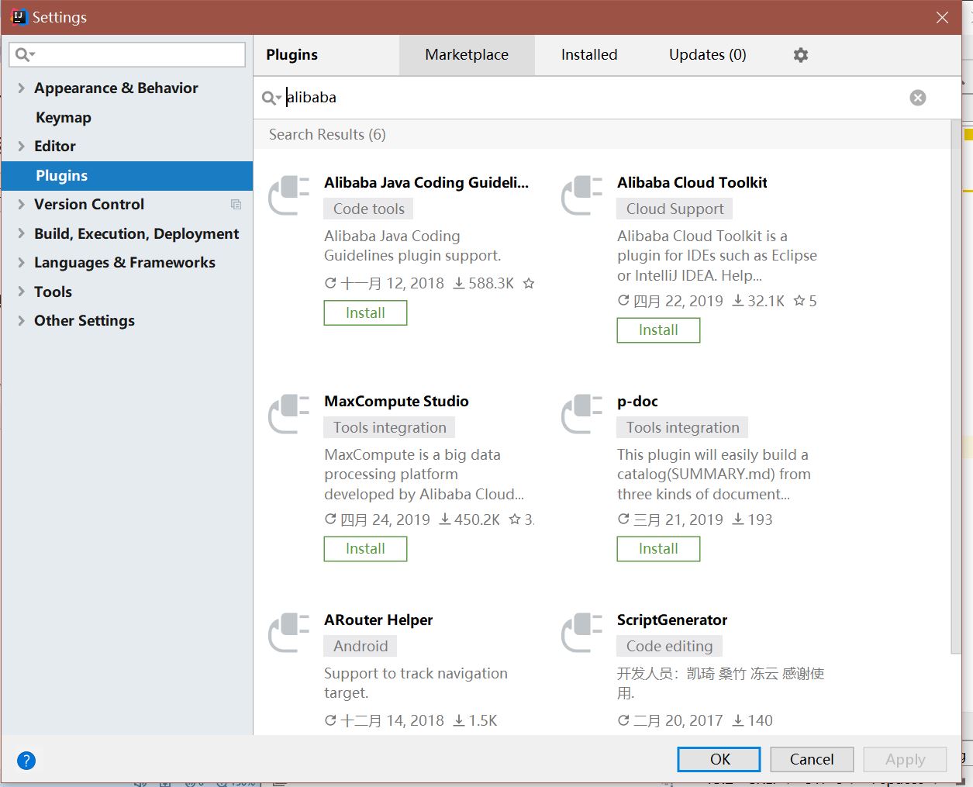Expand Build, Execution, Deployment node
The width and height of the screenshot is (973, 787).
[x=21, y=234]
